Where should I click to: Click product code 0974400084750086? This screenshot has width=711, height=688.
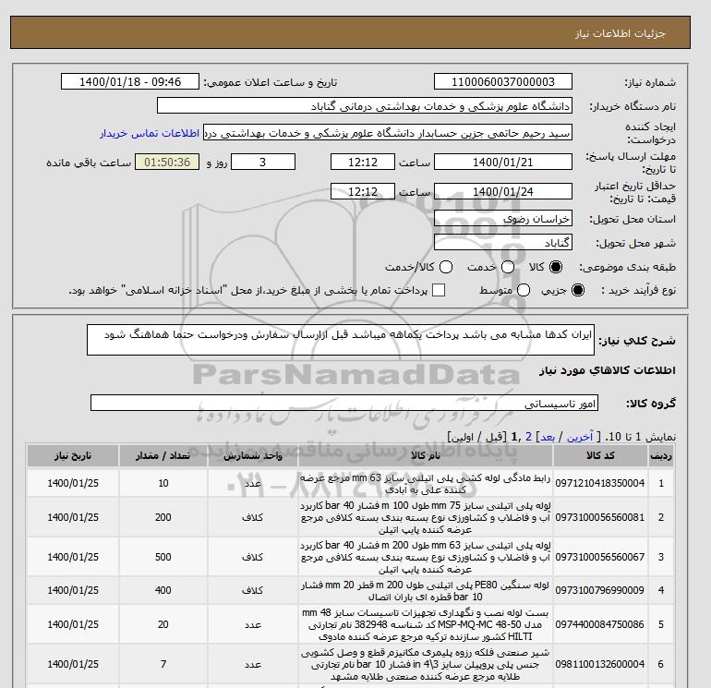(600, 624)
